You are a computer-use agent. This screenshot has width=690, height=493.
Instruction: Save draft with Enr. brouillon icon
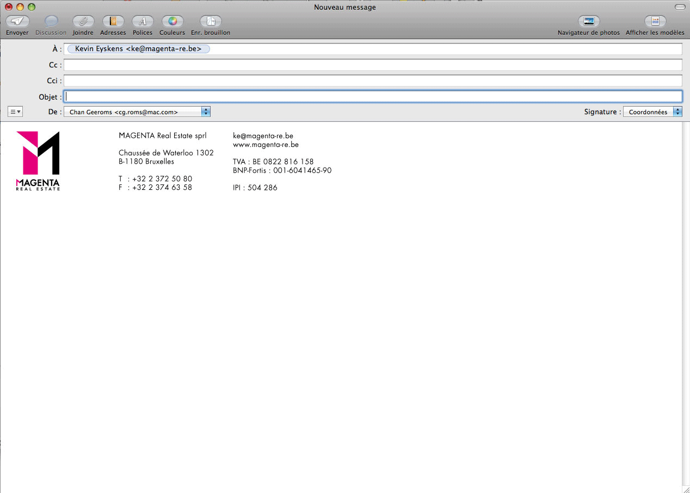coord(211,22)
